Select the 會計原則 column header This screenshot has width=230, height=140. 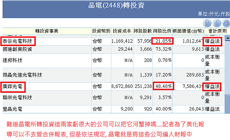217,31
